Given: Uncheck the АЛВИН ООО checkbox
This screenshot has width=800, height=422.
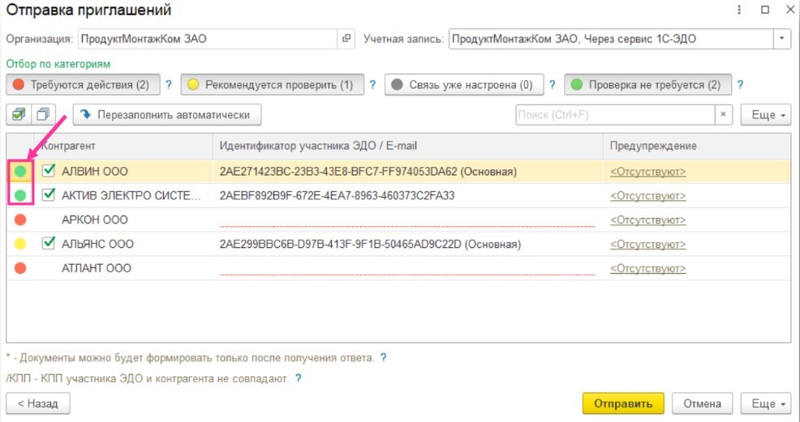Looking at the screenshot, I should pyautogui.click(x=49, y=171).
